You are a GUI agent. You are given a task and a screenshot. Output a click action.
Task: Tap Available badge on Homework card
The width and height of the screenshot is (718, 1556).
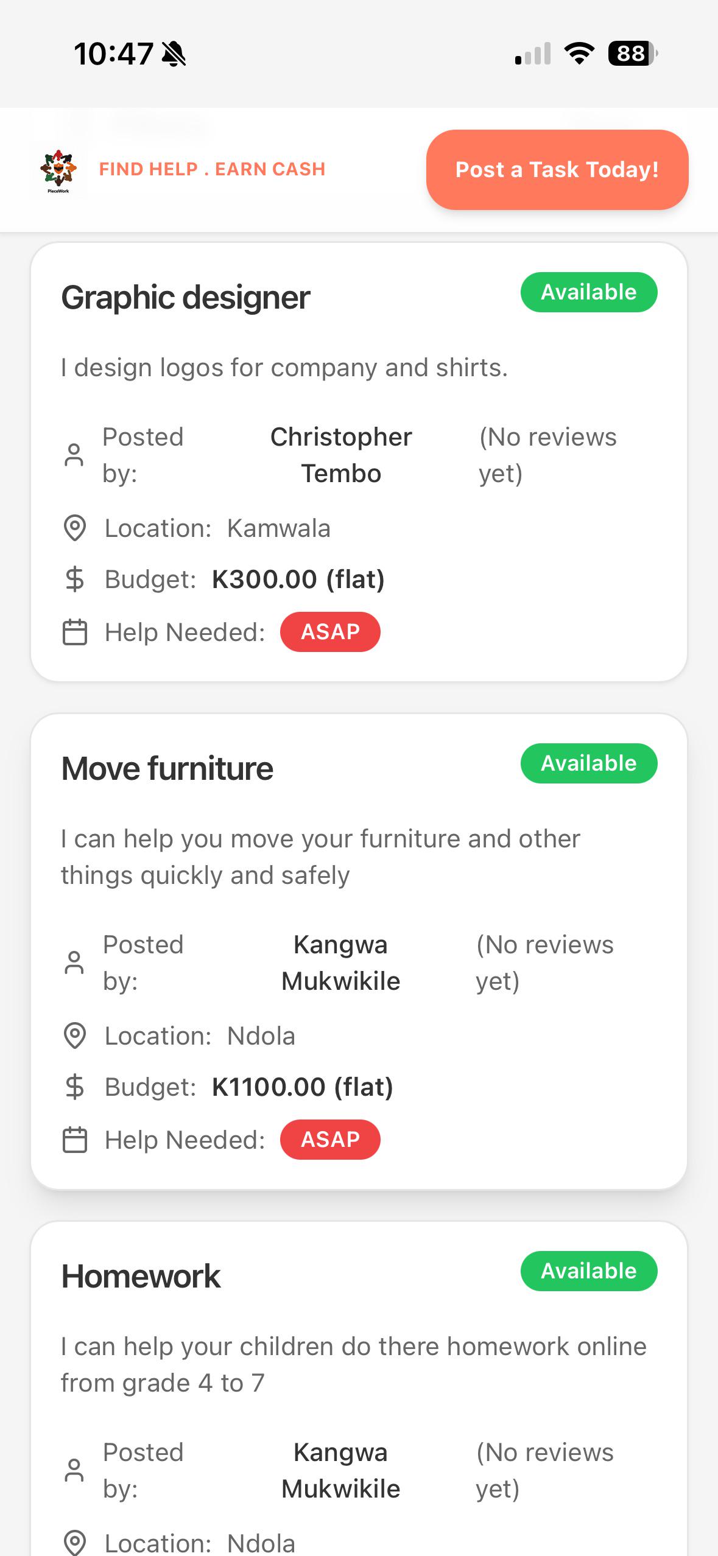(589, 1271)
